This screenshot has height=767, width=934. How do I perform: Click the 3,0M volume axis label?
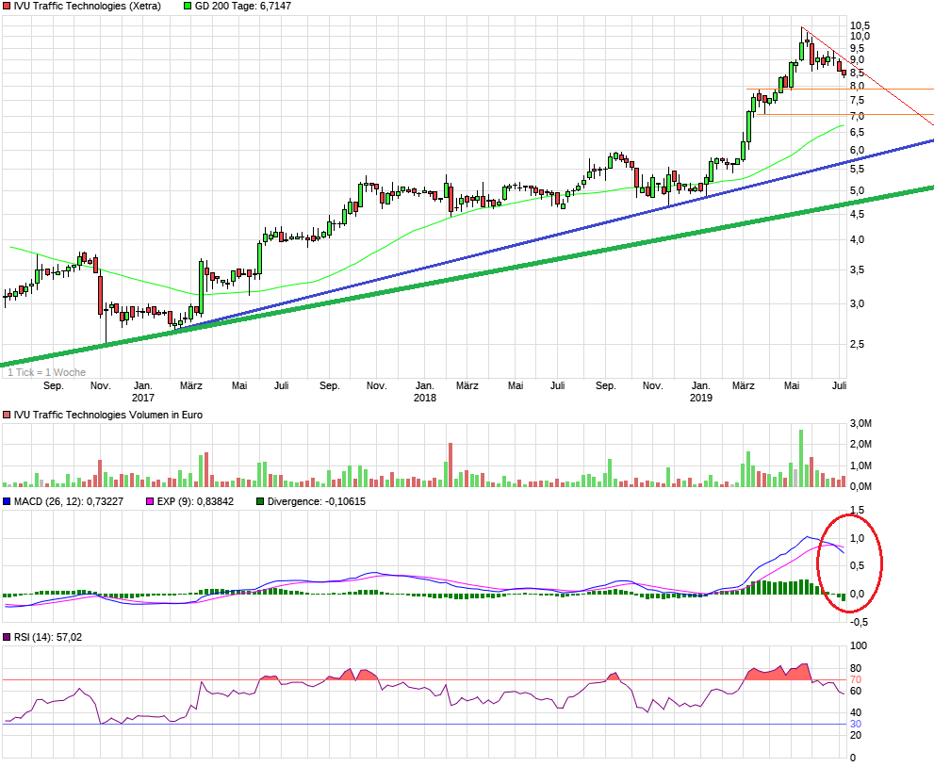pos(860,423)
